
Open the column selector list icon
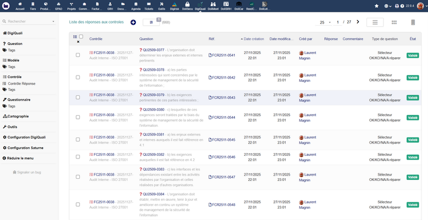pos(75,36)
